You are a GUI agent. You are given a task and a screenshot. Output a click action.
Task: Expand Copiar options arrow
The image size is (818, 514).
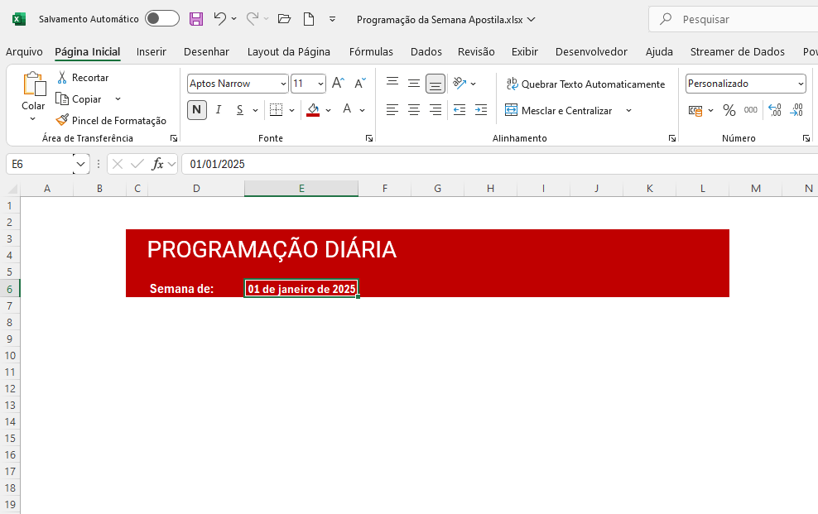pos(118,99)
